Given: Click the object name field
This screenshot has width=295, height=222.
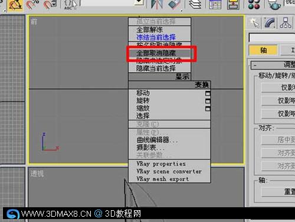Looking at the screenshot, I should [272, 37].
